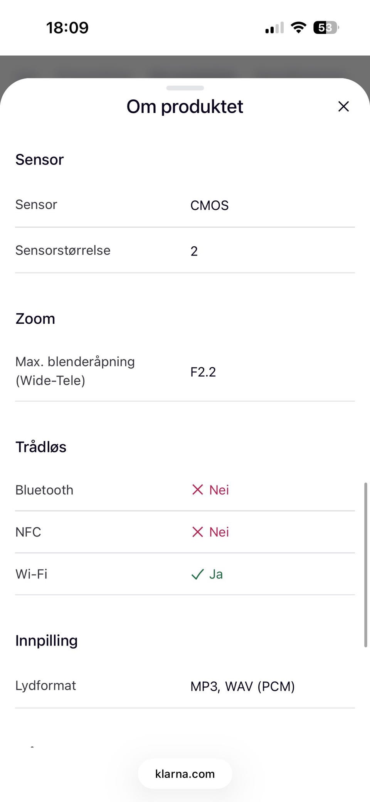Tap the 18:09 clock
370x802 pixels.
pos(67,28)
